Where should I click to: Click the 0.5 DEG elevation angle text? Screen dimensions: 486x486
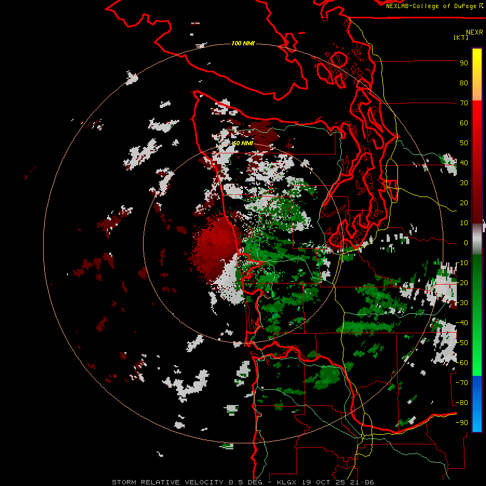(x=245, y=482)
